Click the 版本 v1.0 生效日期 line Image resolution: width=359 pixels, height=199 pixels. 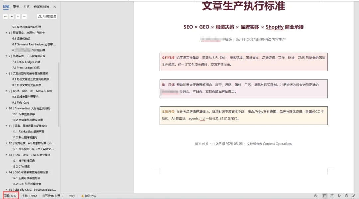(243, 144)
